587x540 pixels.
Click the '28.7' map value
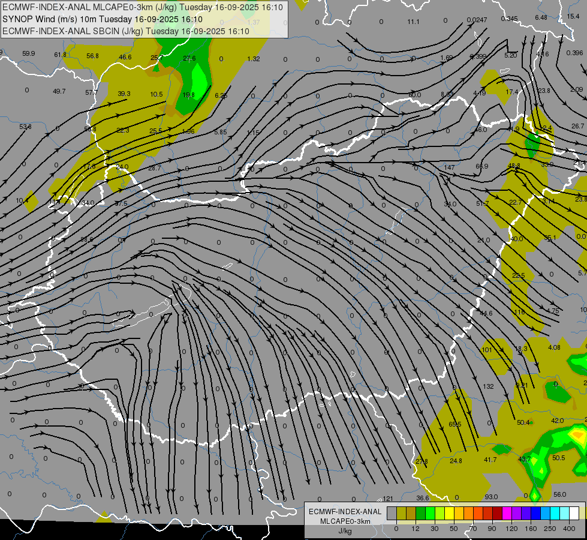coord(154,168)
